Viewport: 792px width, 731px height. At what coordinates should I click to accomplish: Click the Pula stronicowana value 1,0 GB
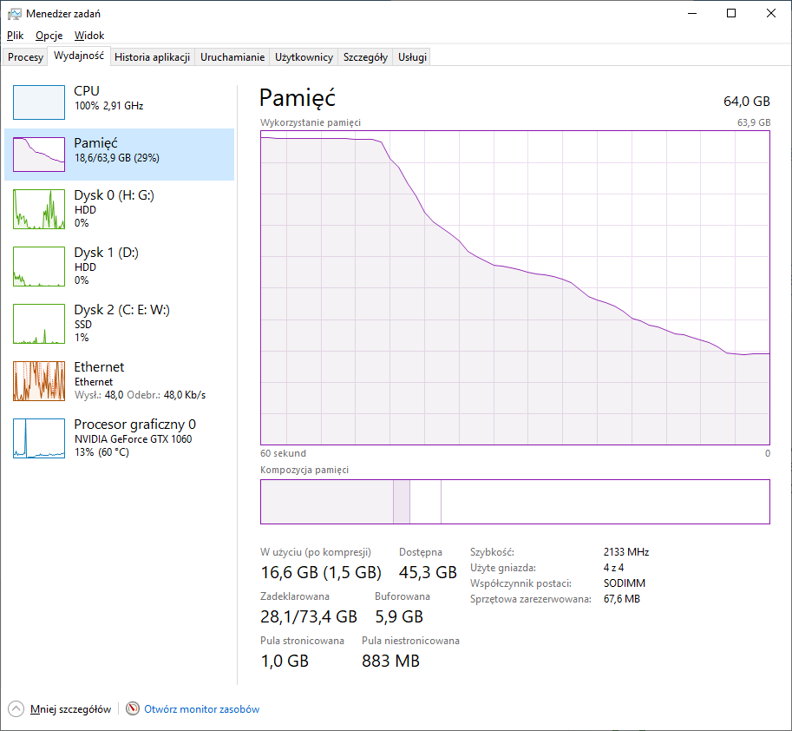[285, 661]
